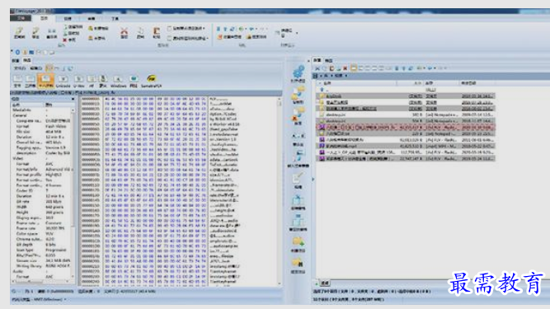The height and width of the screenshot is (309, 550).
Task: Sort by the name column header
Action: [357, 83]
